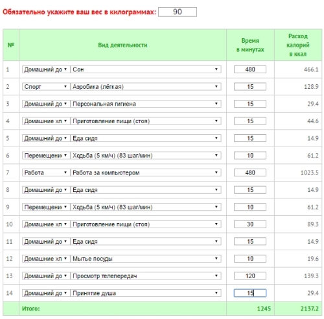The height and width of the screenshot is (319, 324).
Task: Click calorie value 89.3
Action: [313, 224]
